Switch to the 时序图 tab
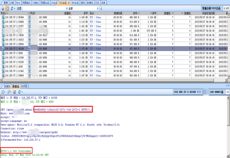The width and height of the screenshot is (230, 158). point(24,86)
